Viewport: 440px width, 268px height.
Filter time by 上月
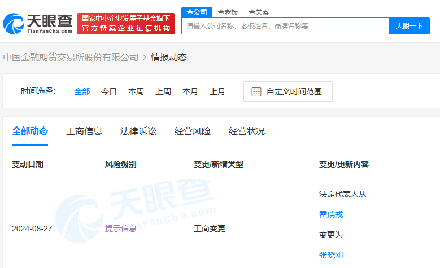tap(217, 91)
